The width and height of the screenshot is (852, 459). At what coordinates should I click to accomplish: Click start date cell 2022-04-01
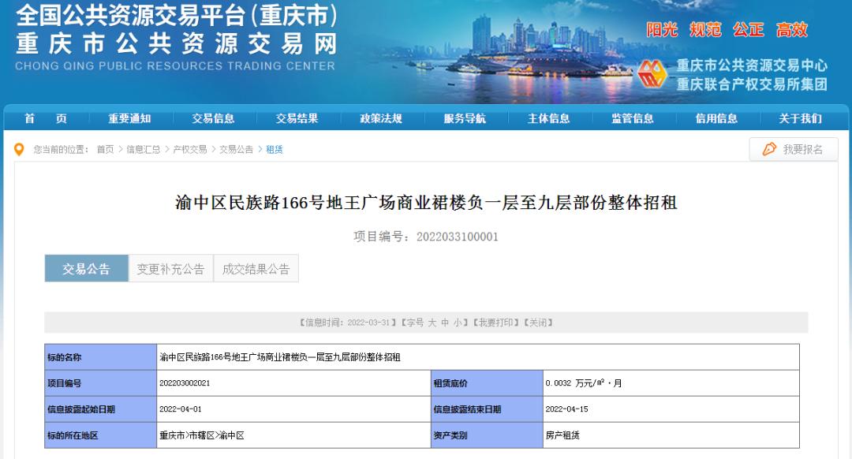coord(293,409)
